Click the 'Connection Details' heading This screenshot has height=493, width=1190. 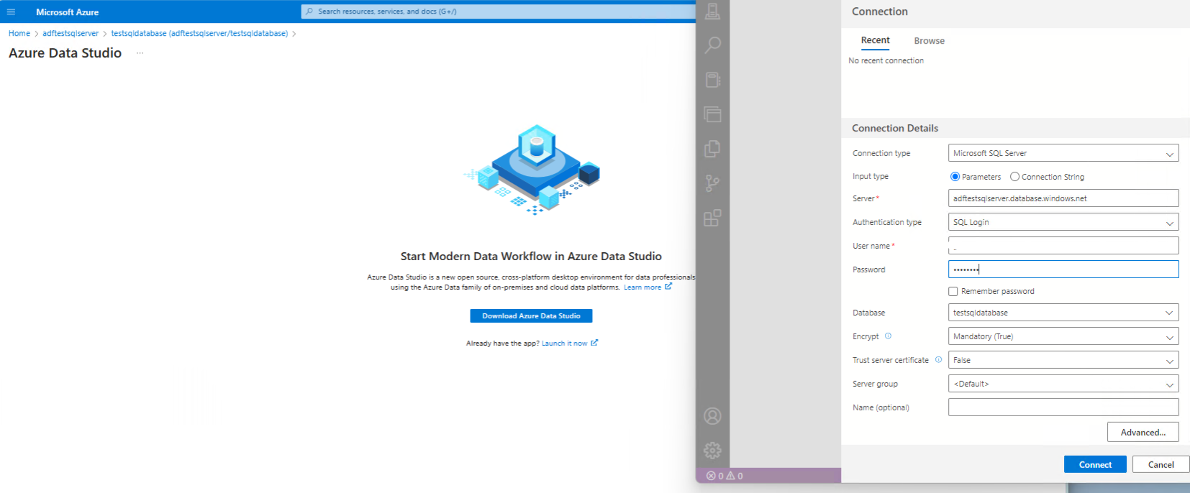point(895,128)
